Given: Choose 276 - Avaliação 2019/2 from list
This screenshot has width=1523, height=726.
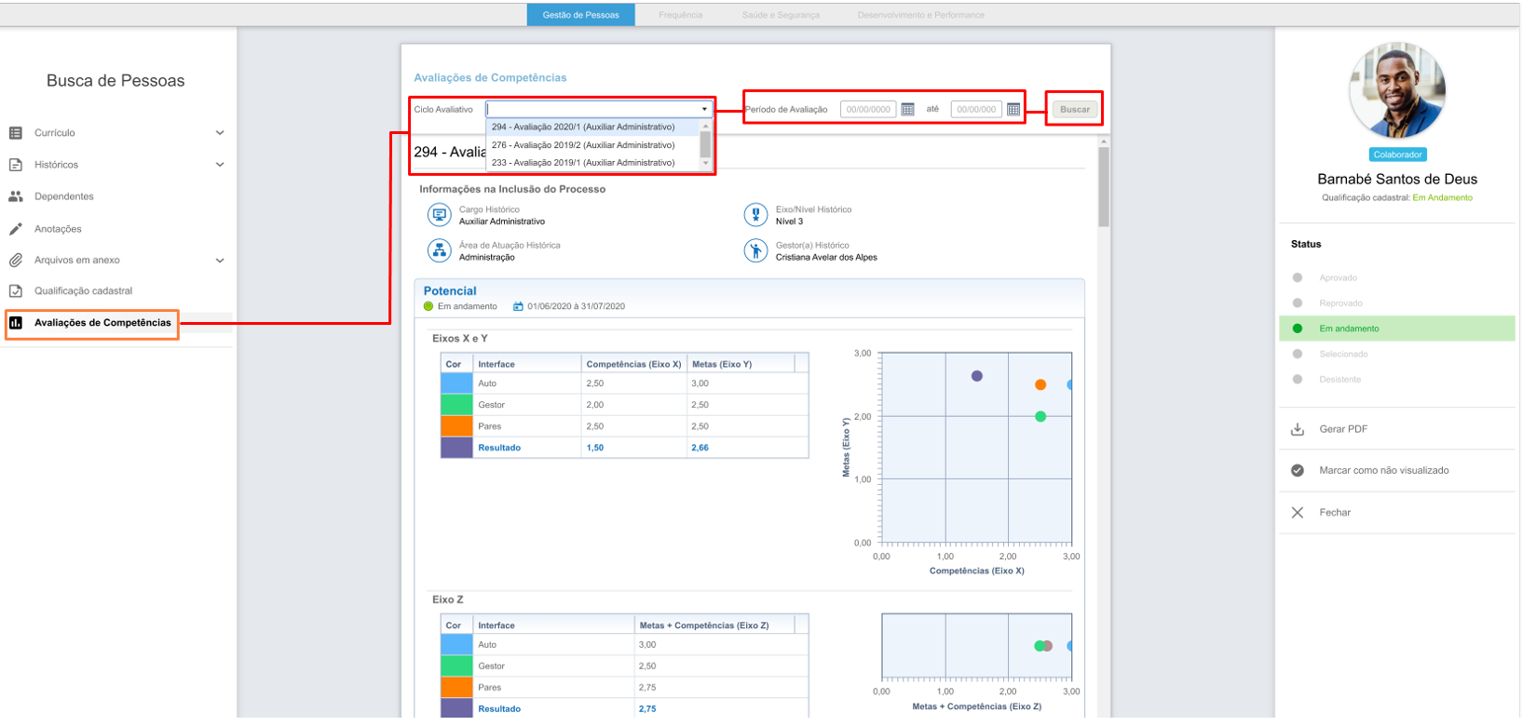Looking at the screenshot, I should [x=583, y=145].
